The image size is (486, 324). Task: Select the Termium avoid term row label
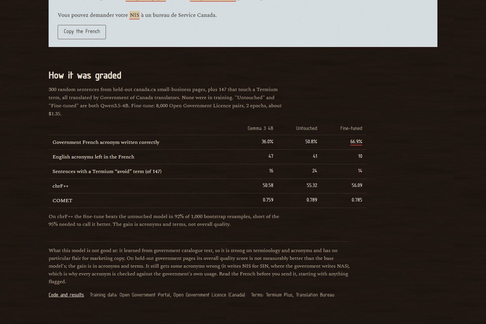click(x=107, y=171)
